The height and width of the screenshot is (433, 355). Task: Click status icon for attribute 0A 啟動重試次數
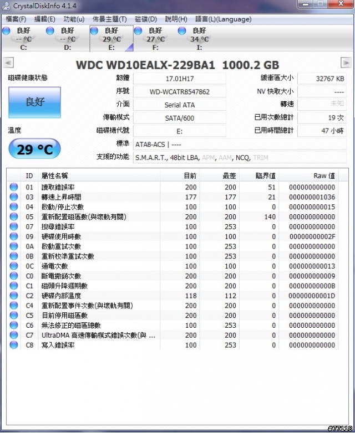(x=13, y=246)
